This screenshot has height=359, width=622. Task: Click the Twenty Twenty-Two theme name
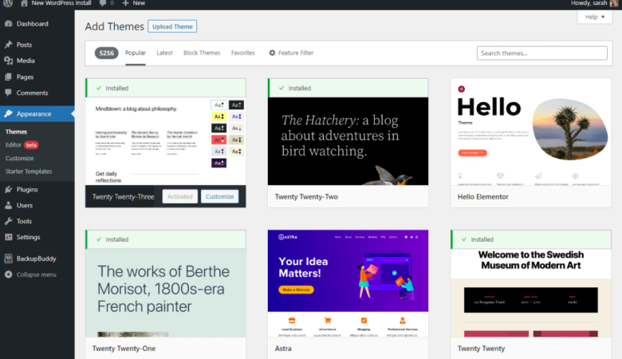[306, 197]
